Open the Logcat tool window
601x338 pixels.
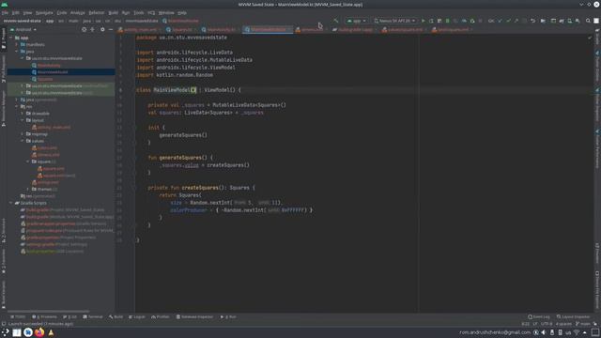point(137,317)
